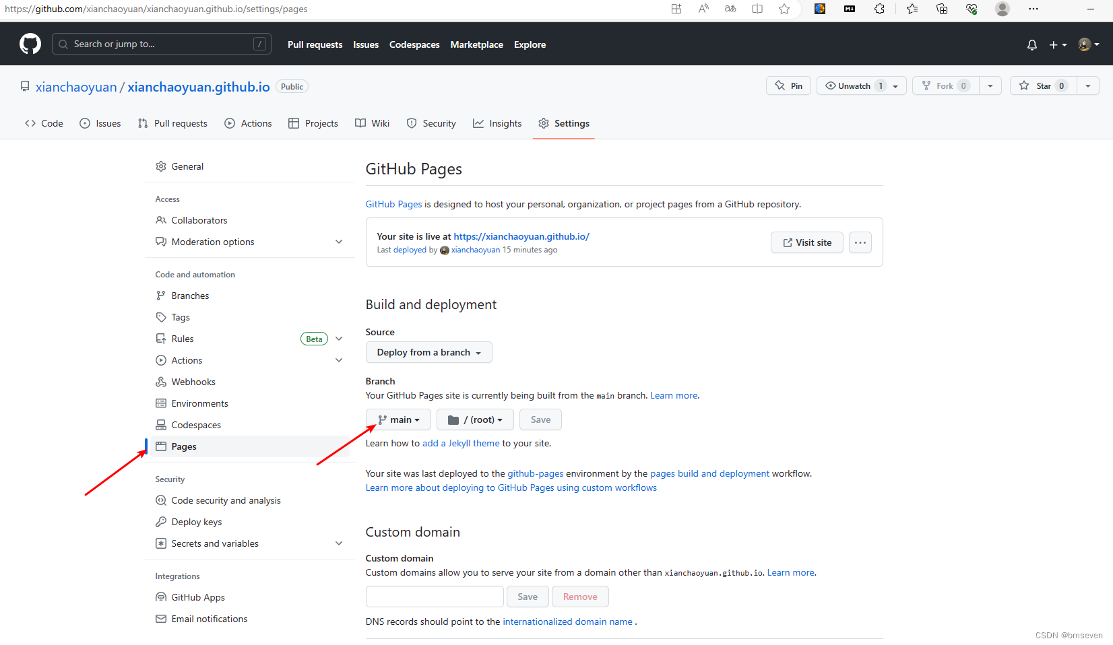Screen dimensions: 1113x645
Task: Add page to browser favorites star
Action: click(x=784, y=9)
